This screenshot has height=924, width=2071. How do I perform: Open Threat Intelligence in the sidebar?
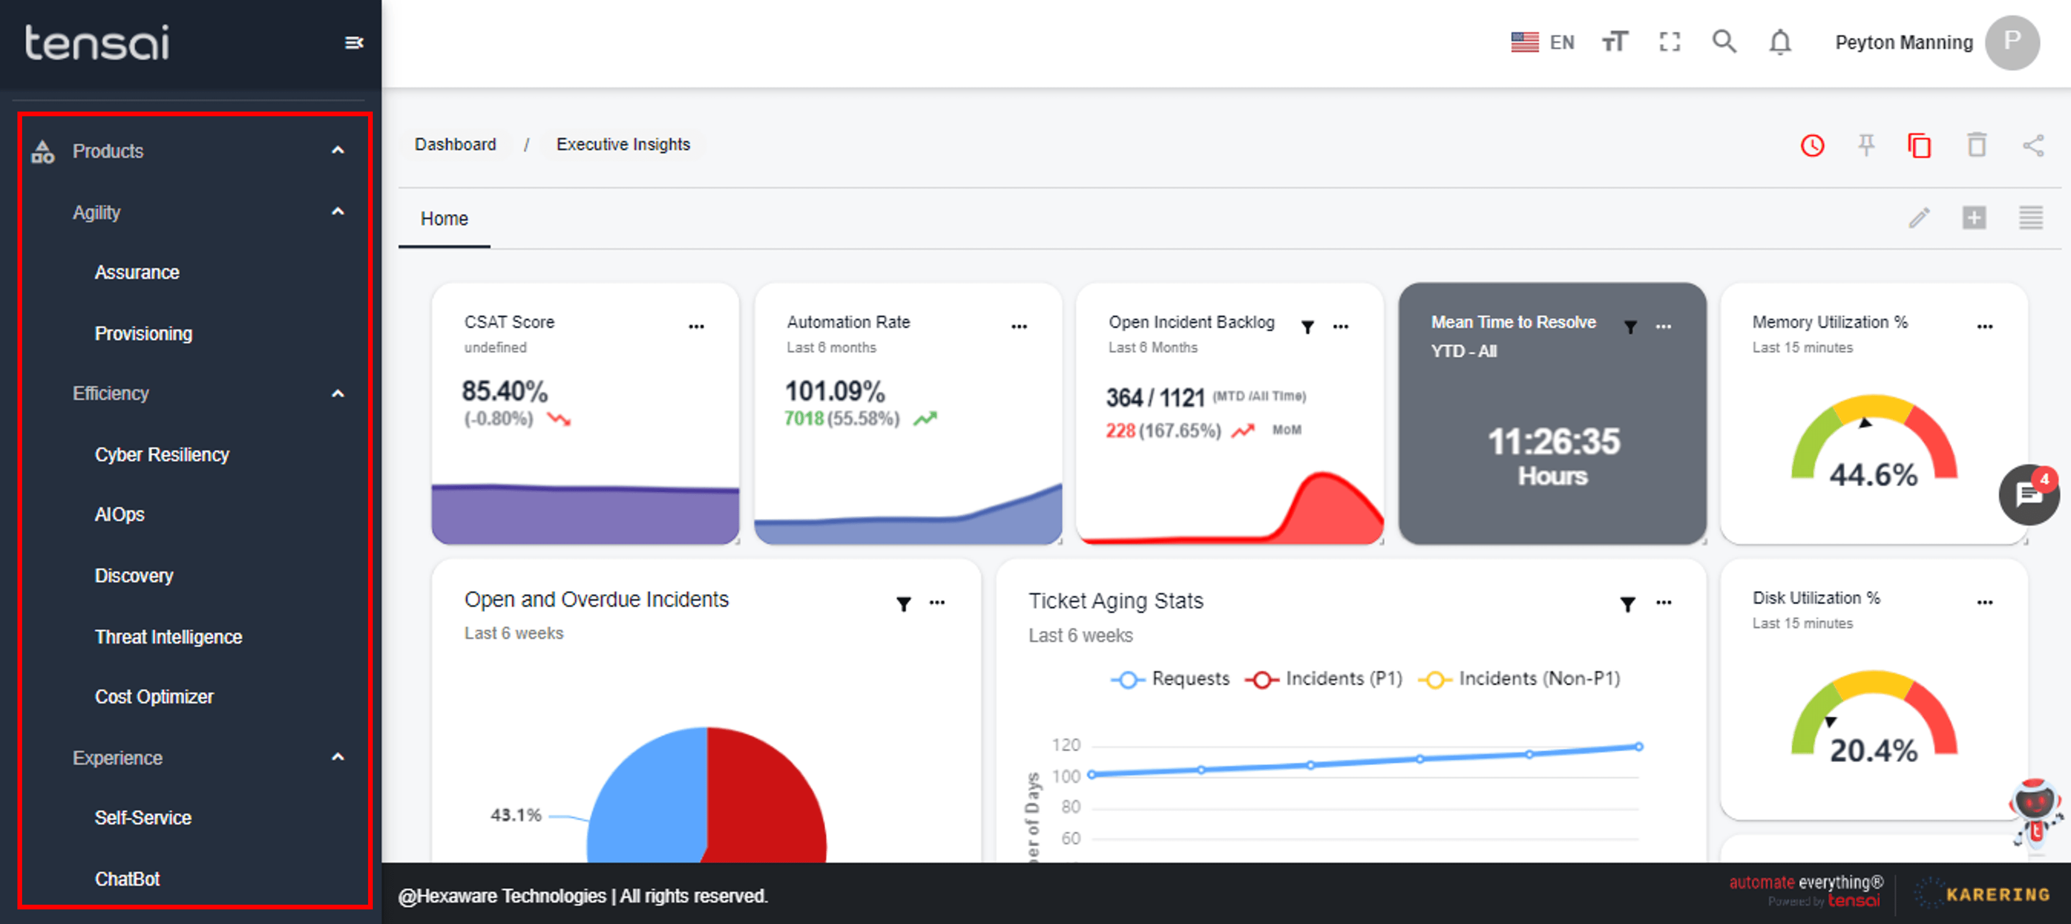[168, 637]
